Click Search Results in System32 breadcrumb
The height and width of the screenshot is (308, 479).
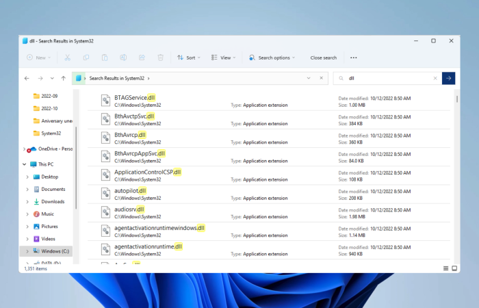(x=117, y=78)
